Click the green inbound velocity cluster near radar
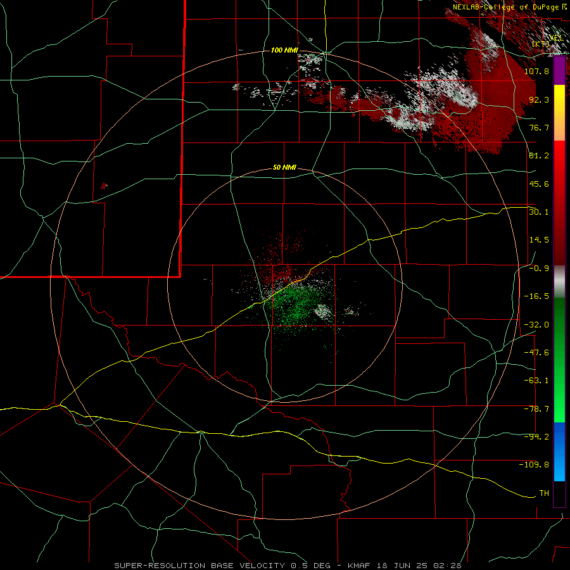Image resolution: width=570 pixels, height=570 pixels. click(296, 307)
